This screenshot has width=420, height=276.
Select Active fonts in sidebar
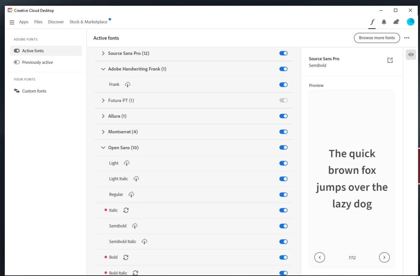pyautogui.click(x=46, y=51)
